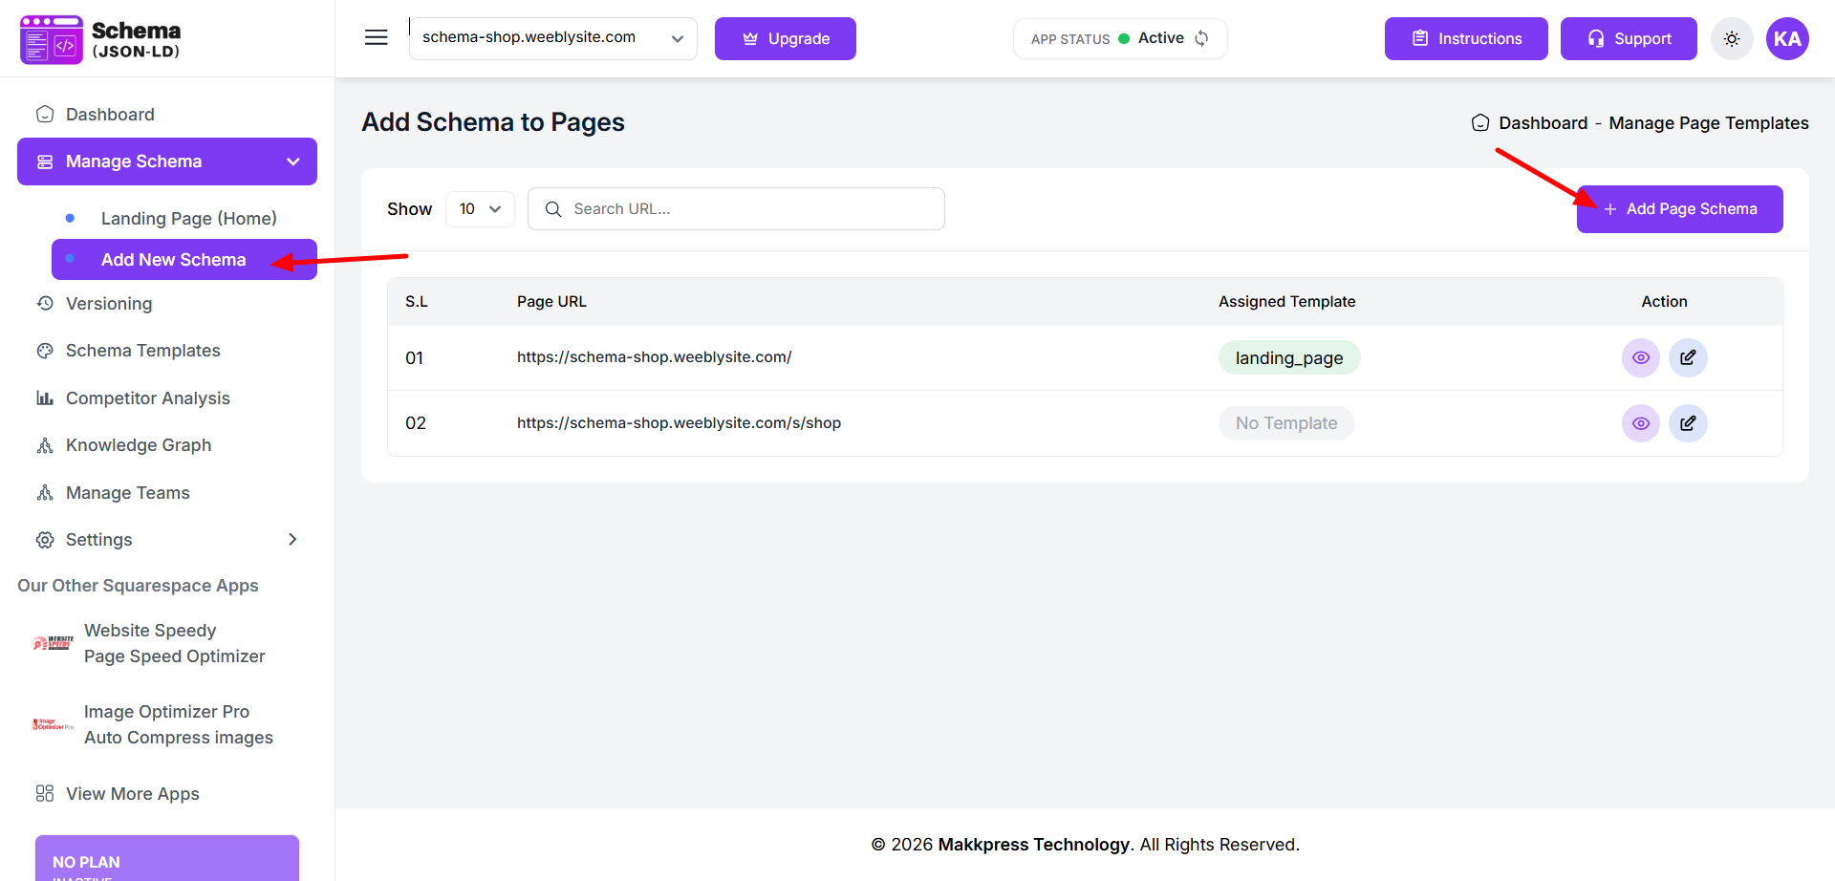Edit schema for the homepage URL row
The image size is (1835, 881).
(x=1688, y=358)
